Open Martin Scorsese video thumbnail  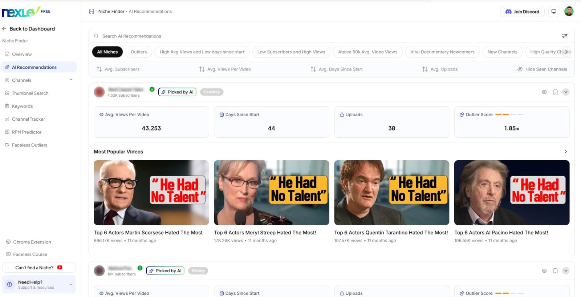[151, 193]
